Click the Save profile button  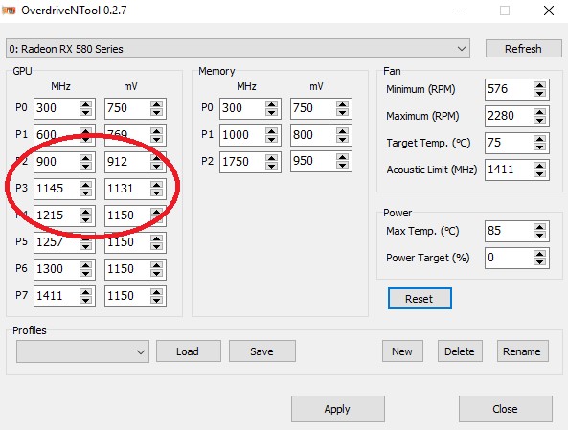(x=261, y=351)
